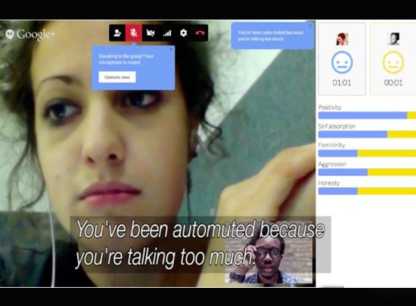The height and width of the screenshot is (306, 416).
Task: Select the yellow neutral face icon
Action: click(393, 62)
